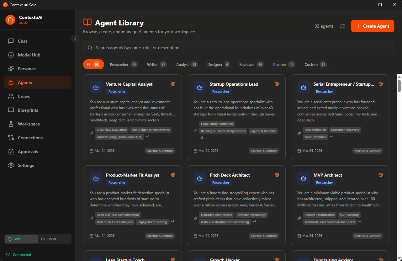Expand the +4 hidden skills on Venture Capital Analyst
402x261 pixels.
click(147, 136)
